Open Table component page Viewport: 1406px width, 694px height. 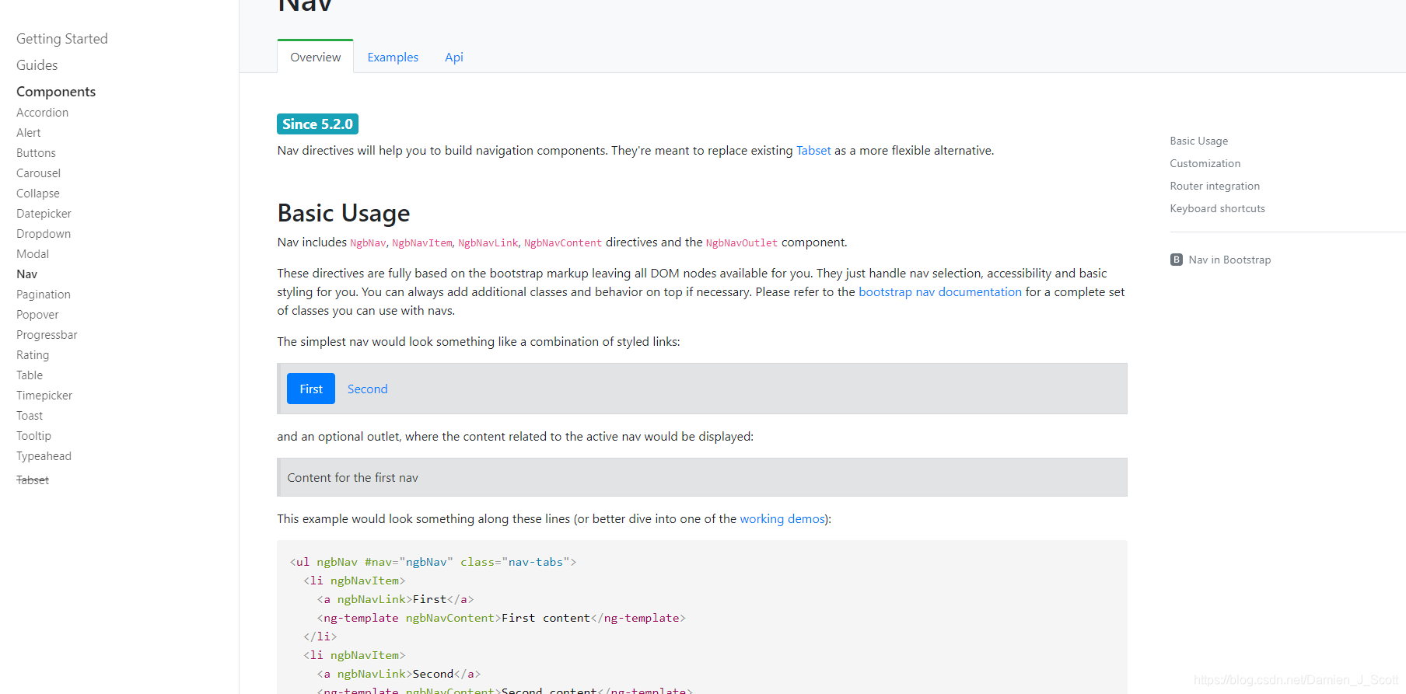pos(30,375)
